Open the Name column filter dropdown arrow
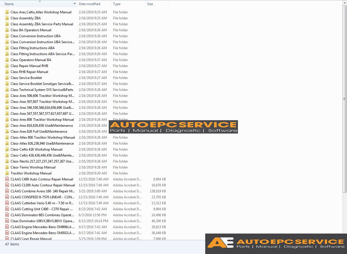Image resolution: width=347 pixels, height=254 pixels. (75, 4)
